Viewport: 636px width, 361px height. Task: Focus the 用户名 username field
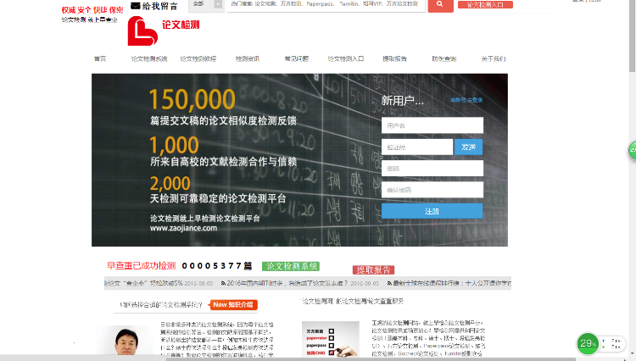(432, 125)
